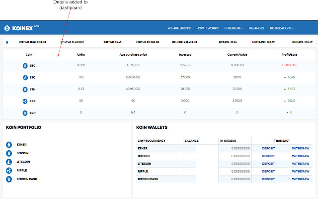
Task: Click the LTC coin icon in table
Action: point(25,78)
